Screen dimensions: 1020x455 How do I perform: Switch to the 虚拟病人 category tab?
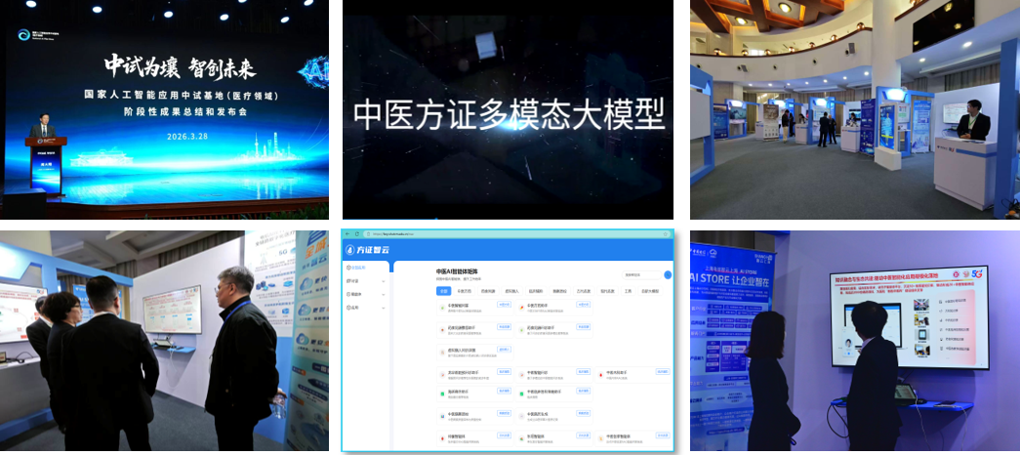[x=511, y=291]
